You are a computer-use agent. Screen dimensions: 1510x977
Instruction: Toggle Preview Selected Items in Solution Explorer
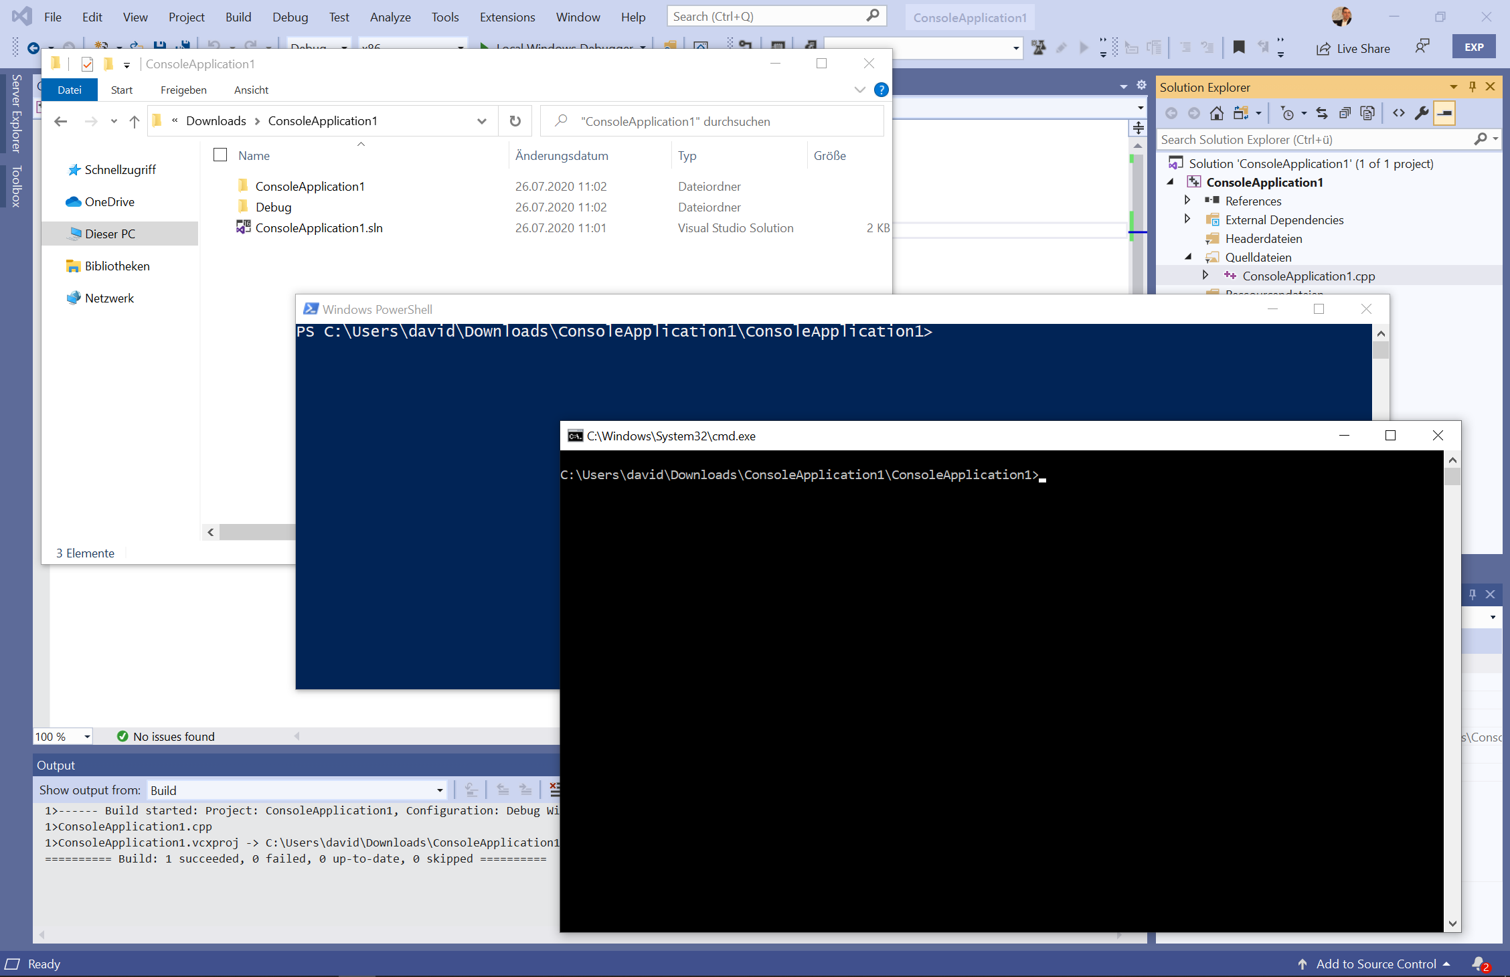click(x=1444, y=113)
